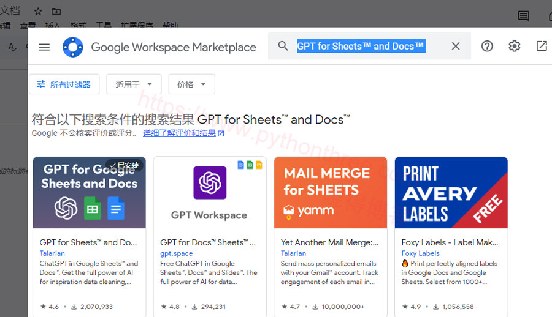Click the spell check icon in Docs toolbar
This screenshot has height=317, width=552.
pos(12,47)
